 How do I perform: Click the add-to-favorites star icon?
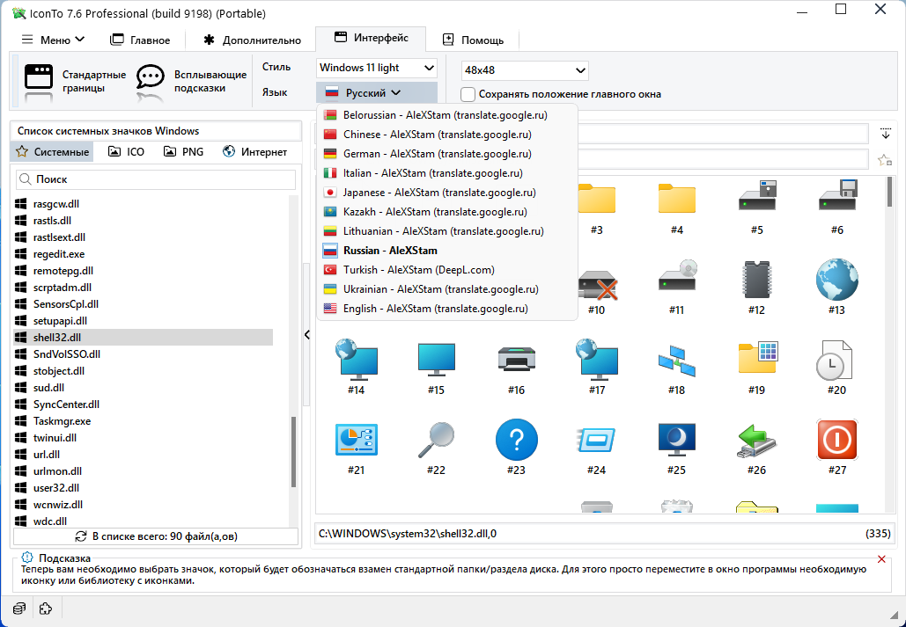point(885,160)
